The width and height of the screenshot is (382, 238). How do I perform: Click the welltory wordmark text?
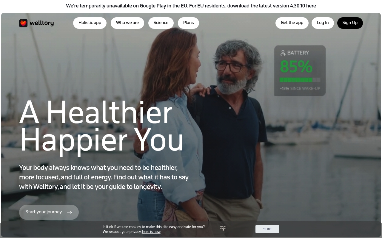coord(42,23)
